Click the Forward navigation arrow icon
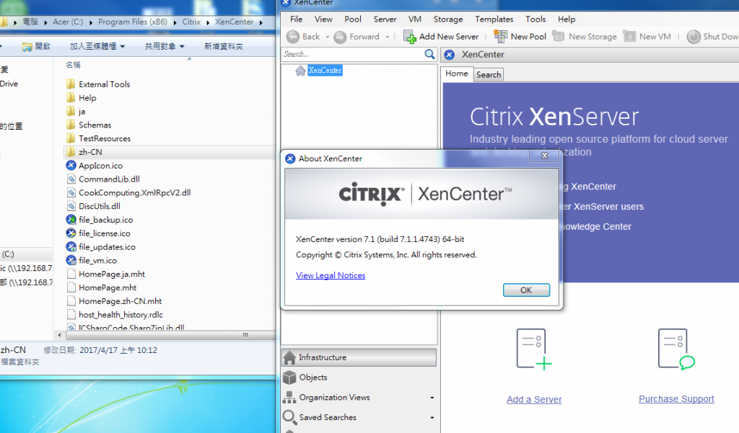Screen dimensions: 739x433 point(340,37)
